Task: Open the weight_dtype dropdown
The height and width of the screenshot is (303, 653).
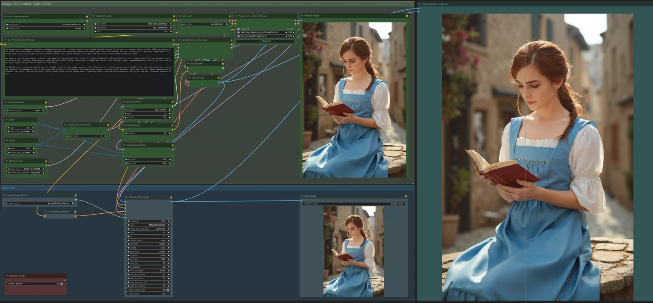Action: (x=45, y=28)
